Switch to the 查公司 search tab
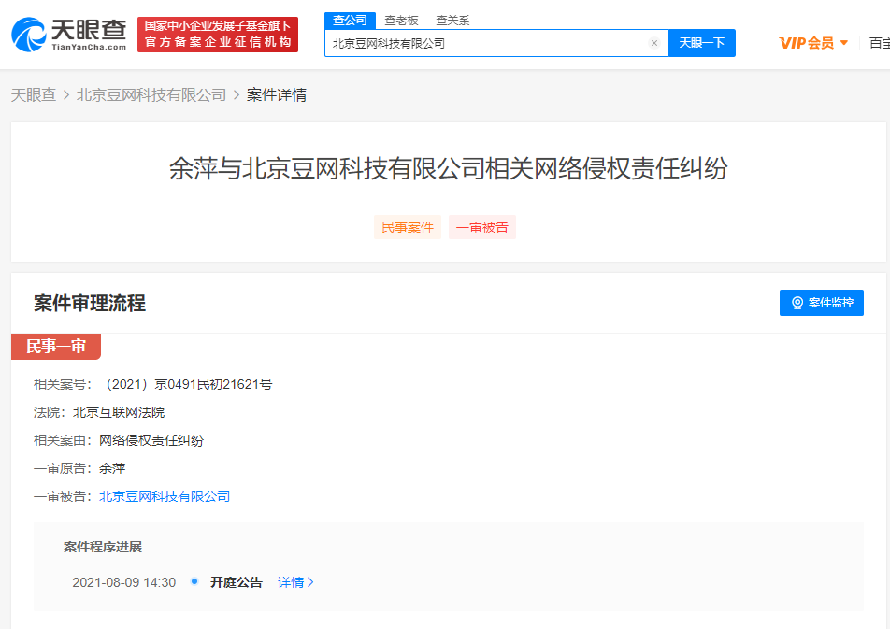Image resolution: width=890 pixels, height=629 pixels. point(350,20)
